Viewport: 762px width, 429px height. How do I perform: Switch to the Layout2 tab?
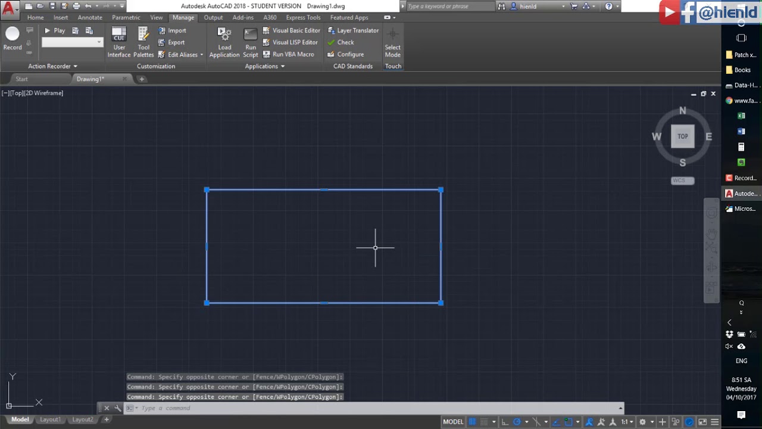[83, 419]
